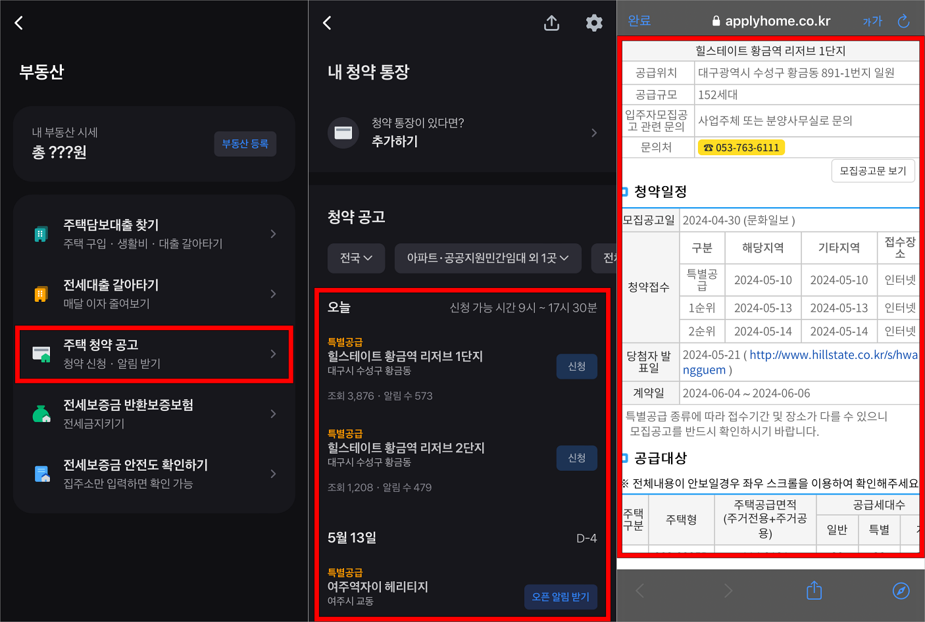925x622 pixels.
Task: Click 모집공고문 보기 button
Action: tap(873, 171)
